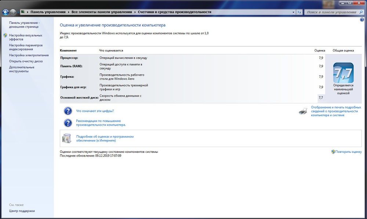Select the 'Процессор:' row label
The image size is (367, 219).
tap(69, 58)
